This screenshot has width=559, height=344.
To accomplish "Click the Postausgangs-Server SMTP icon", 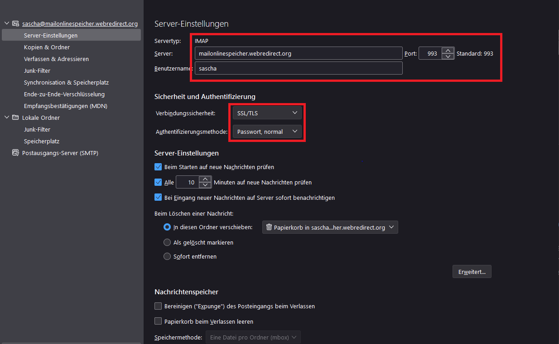I will (x=15, y=153).
